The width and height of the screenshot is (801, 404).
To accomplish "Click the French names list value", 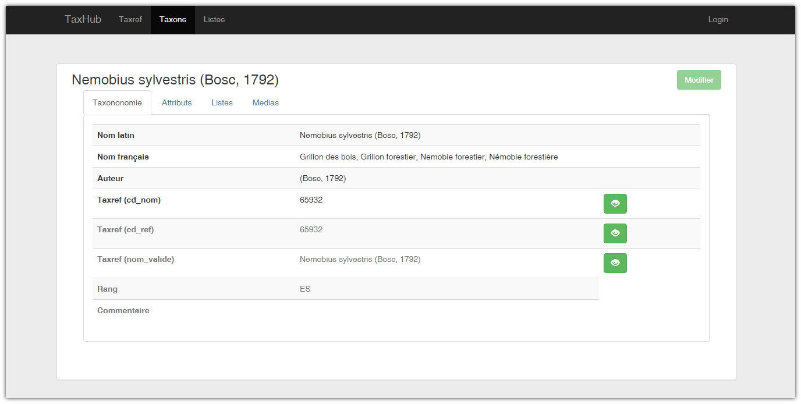I will 428,157.
